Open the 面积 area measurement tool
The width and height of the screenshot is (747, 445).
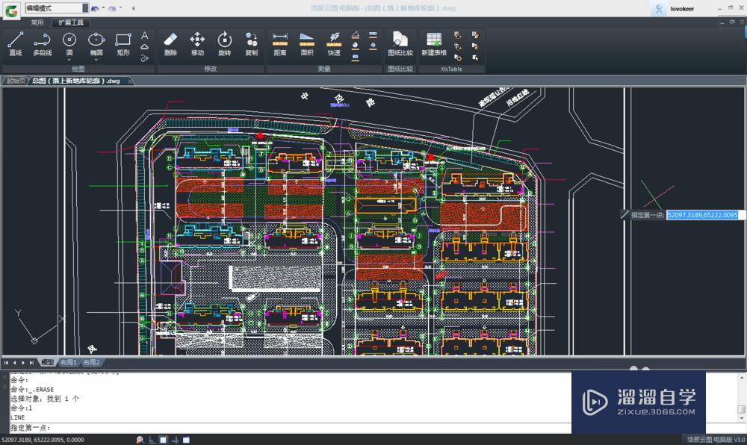coord(307,44)
